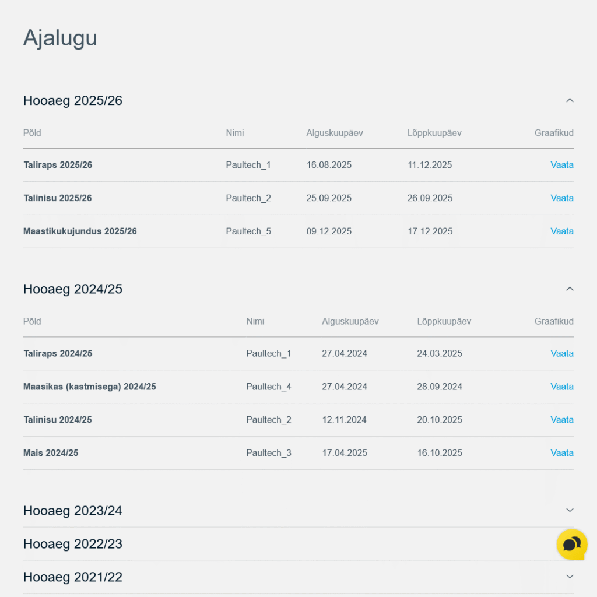Viewport: 597px width, 597px height.
Task: Expand the Hooaeg 2021/22 section chevron
Action: click(570, 577)
